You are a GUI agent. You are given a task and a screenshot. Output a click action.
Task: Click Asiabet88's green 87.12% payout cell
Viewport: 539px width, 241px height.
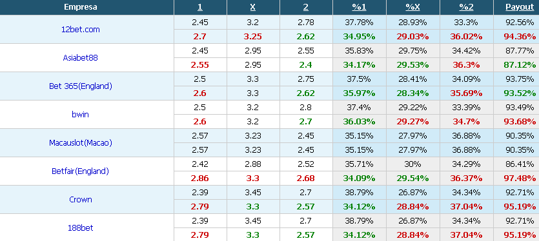pyautogui.click(x=520, y=65)
